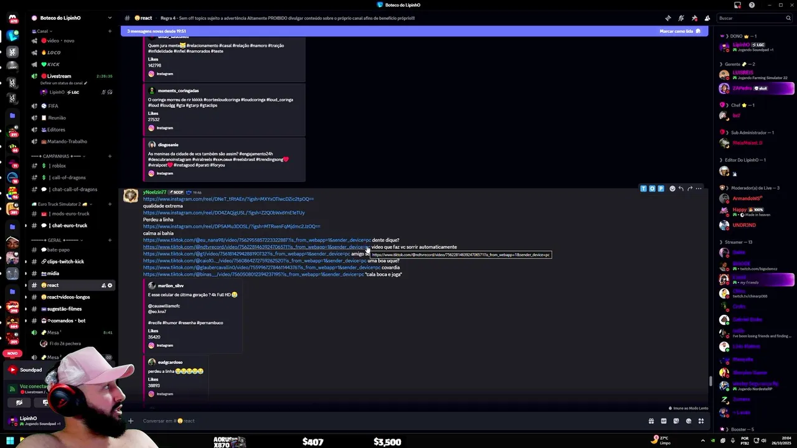Mark channel as read with Marcar como lida
The height and width of the screenshot is (448, 797).
coord(680,31)
